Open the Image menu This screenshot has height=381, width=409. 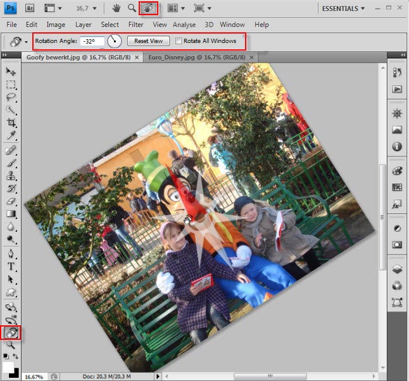click(56, 25)
